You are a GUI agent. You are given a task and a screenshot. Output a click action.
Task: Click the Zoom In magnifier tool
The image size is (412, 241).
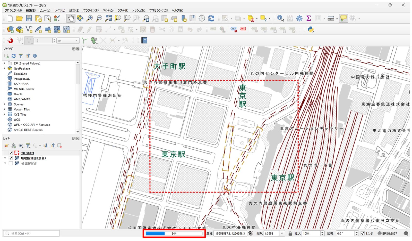click(x=89, y=18)
